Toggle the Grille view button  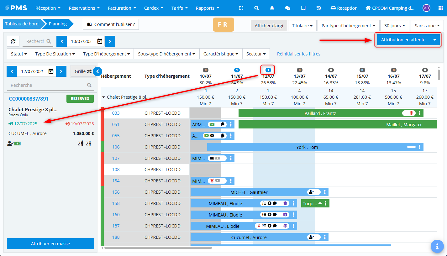(x=83, y=71)
